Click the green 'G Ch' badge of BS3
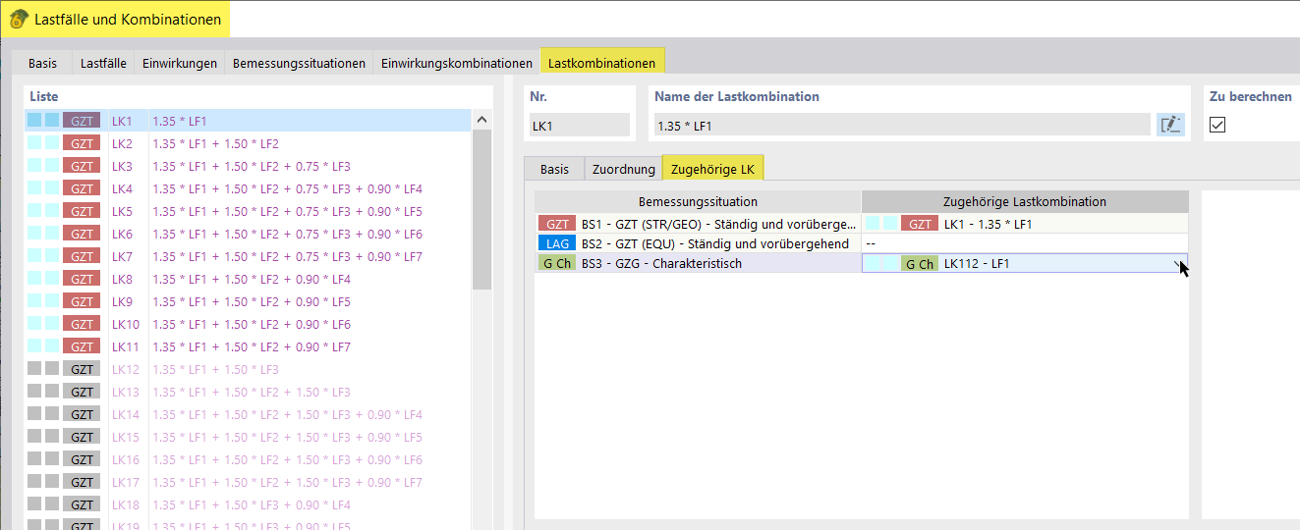The width and height of the screenshot is (1300, 530). tap(556, 263)
